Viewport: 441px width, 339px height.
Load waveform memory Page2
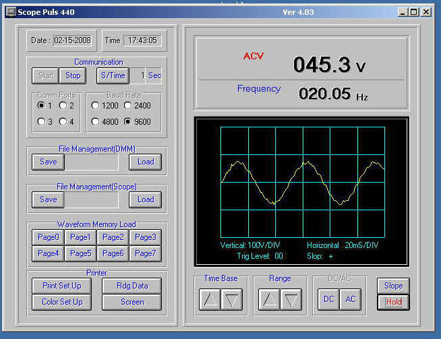click(113, 237)
